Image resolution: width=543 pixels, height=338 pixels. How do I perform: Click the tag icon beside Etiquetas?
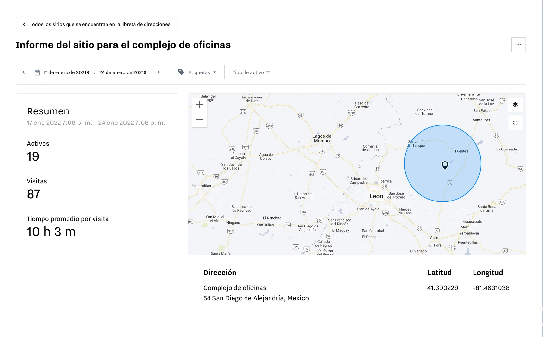click(181, 72)
